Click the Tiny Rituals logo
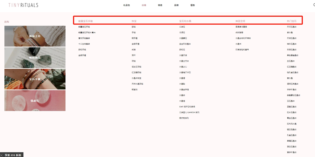Viewport: 315px width, 157px height. (23, 5)
